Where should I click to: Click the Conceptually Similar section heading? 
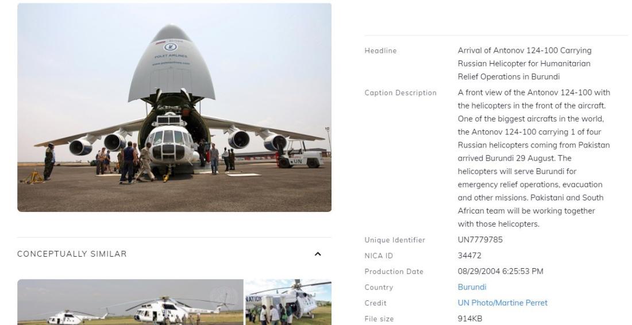pos(72,254)
